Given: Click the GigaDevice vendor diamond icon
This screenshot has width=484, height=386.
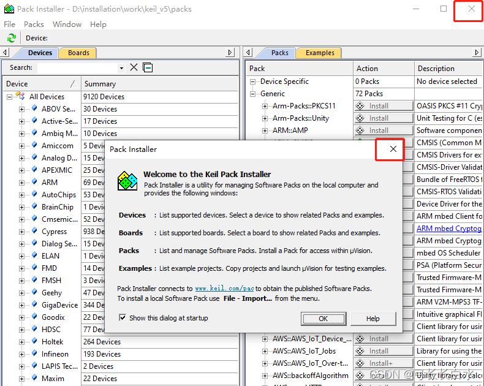Looking at the screenshot, I should (x=34, y=305).
